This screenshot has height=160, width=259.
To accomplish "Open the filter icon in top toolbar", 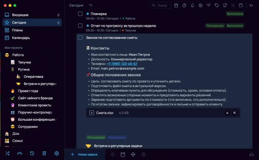I will [209, 5].
